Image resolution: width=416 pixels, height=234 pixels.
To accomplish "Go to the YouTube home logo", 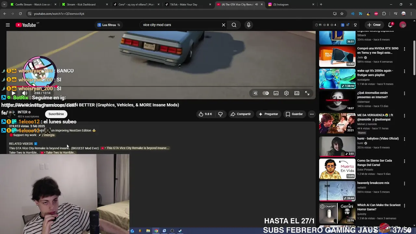I will tap(26, 25).
